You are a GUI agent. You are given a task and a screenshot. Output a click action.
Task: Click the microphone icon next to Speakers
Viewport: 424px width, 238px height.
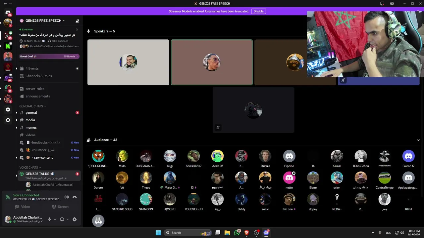(88, 31)
